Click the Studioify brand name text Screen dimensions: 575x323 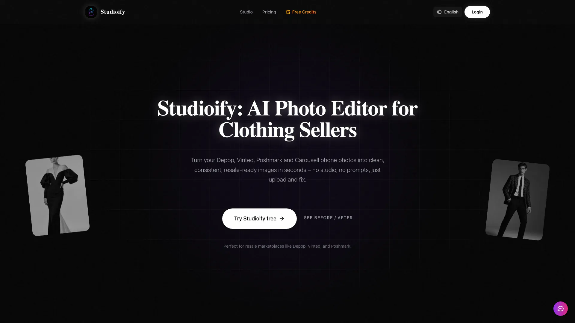click(x=113, y=12)
